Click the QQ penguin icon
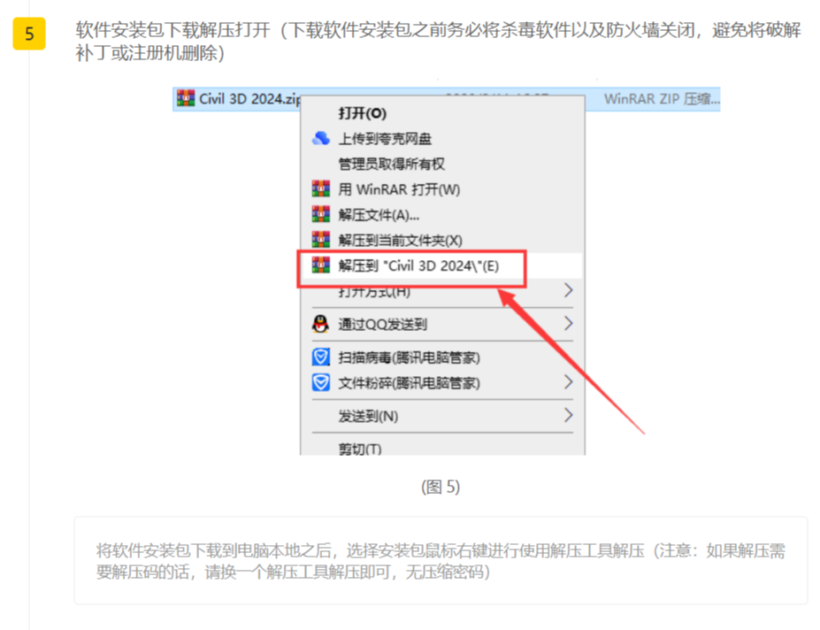This screenshot has width=820, height=630. tap(320, 324)
